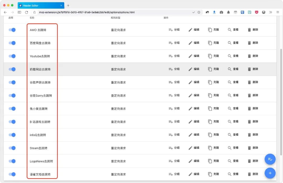View the AMO 去跳转 rule
Screen dimensions: 283x183
(x=233, y=30)
